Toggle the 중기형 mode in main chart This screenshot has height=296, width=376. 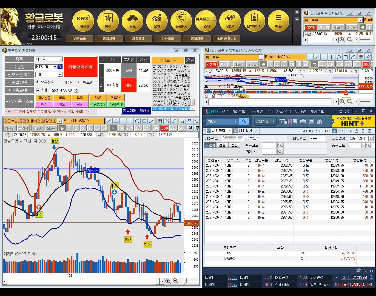pyautogui.click(x=23, y=128)
